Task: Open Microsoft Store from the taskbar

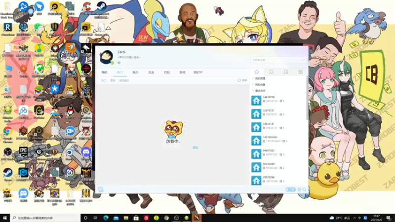Action: click(x=136, y=218)
